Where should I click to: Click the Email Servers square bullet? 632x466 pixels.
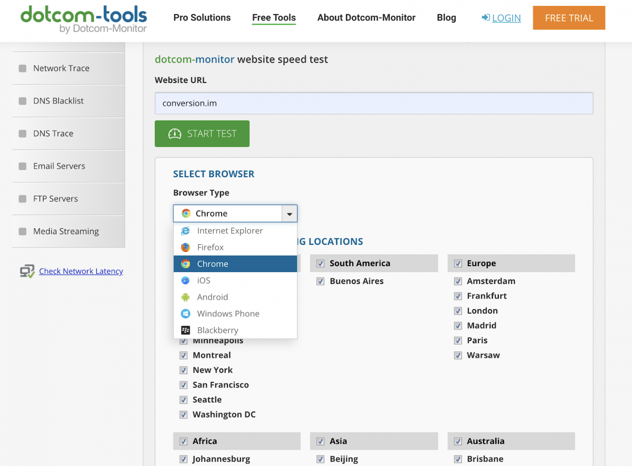[23, 166]
